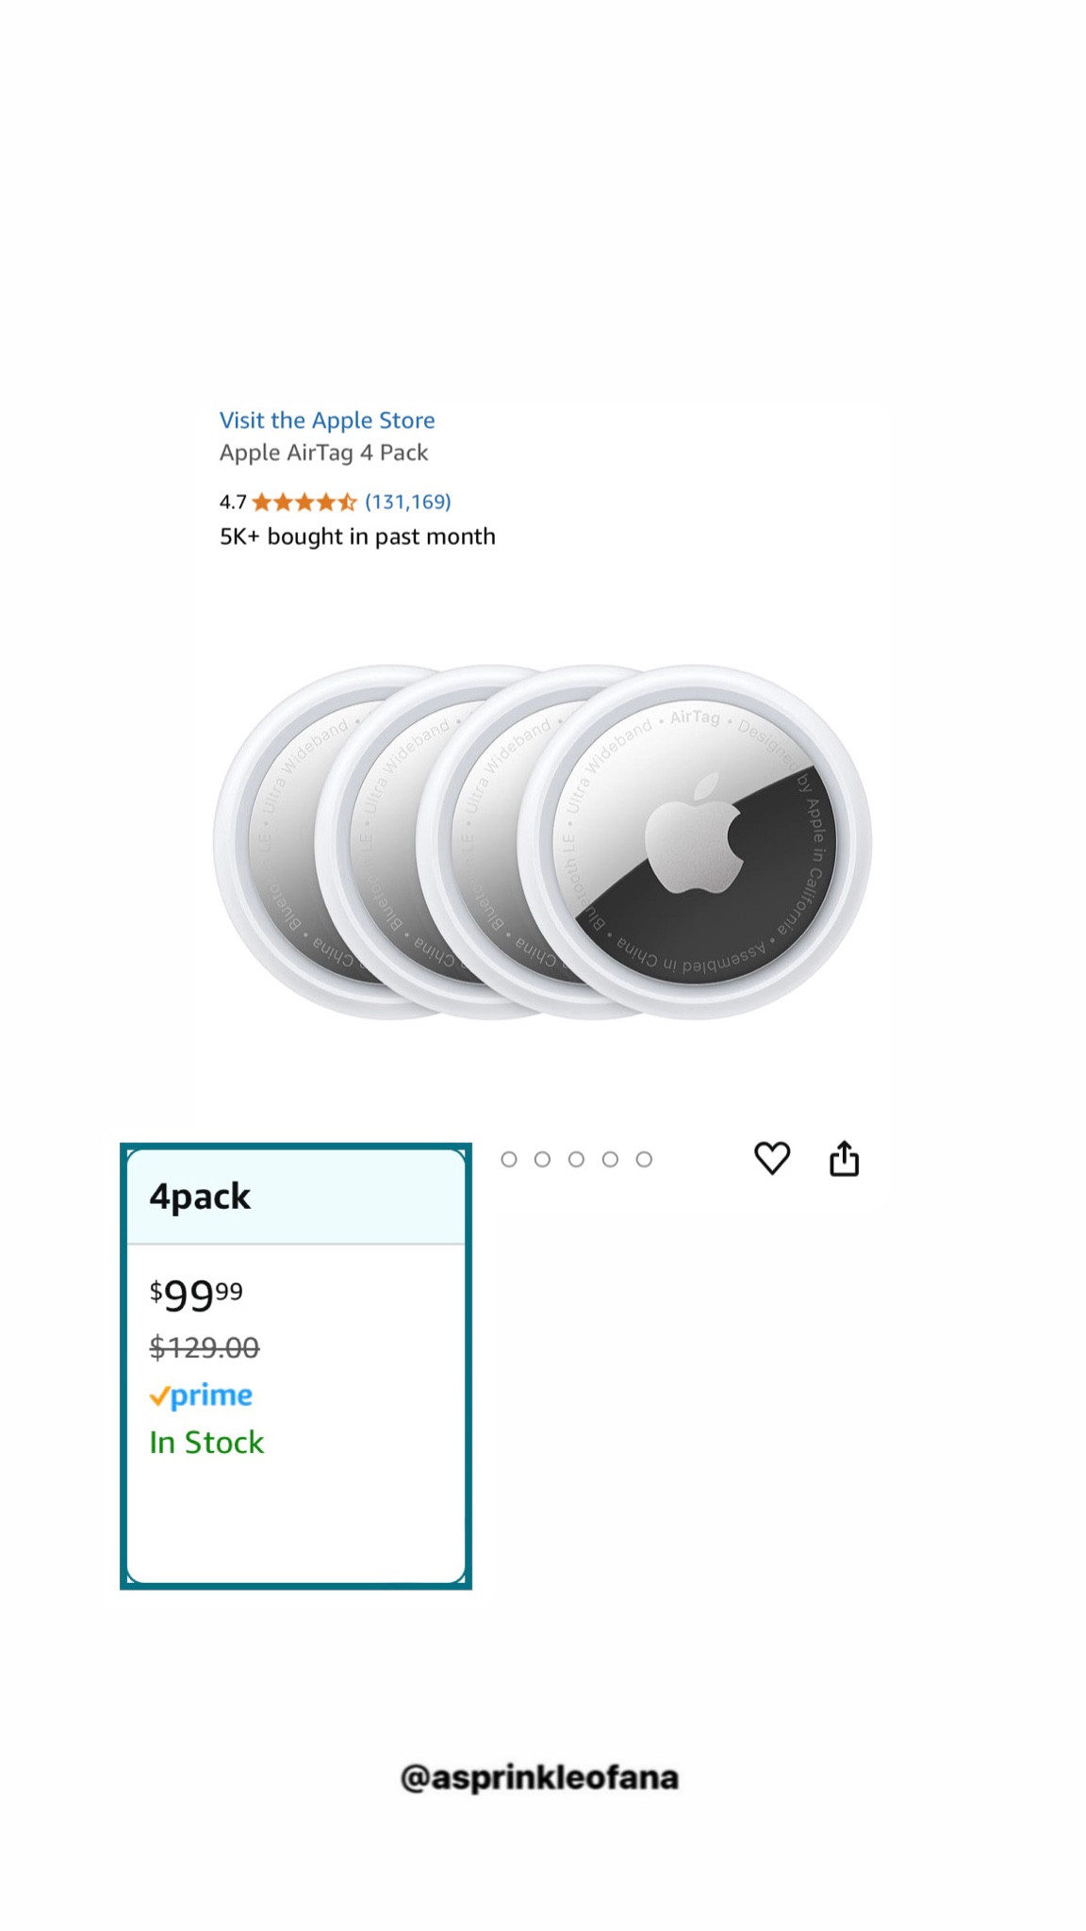The width and height of the screenshot is (1086, 1931).
Task: Click the Prime checkmark
Action: (x=162, y=1395)
